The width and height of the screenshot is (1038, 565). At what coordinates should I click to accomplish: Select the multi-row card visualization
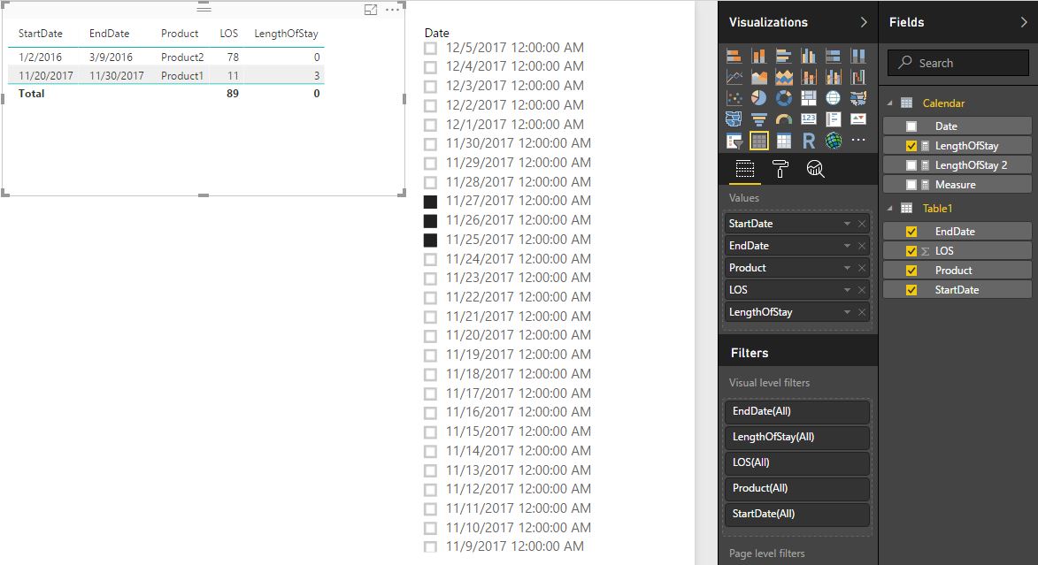(x=834, y=119)
